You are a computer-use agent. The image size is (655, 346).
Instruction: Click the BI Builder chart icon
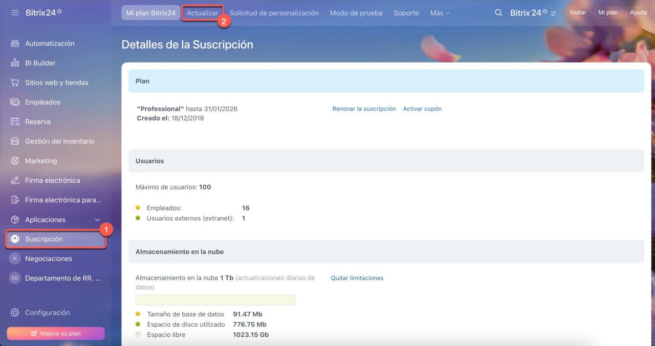(x=15, y=63)
